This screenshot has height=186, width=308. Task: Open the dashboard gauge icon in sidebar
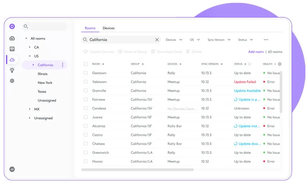12,38
